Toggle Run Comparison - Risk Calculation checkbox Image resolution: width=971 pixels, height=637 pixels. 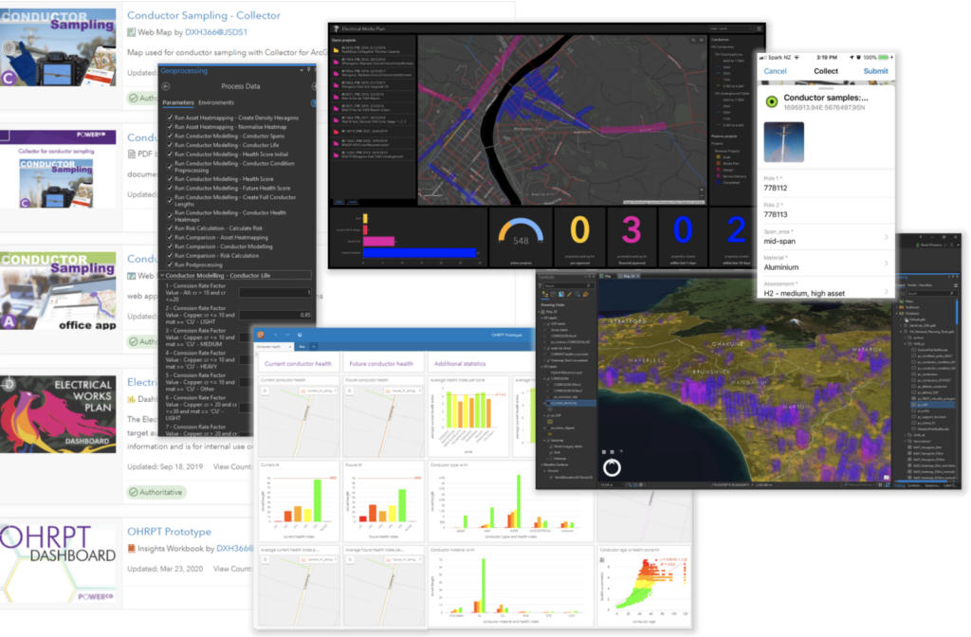pyautogui.click(x=170, y=256)
